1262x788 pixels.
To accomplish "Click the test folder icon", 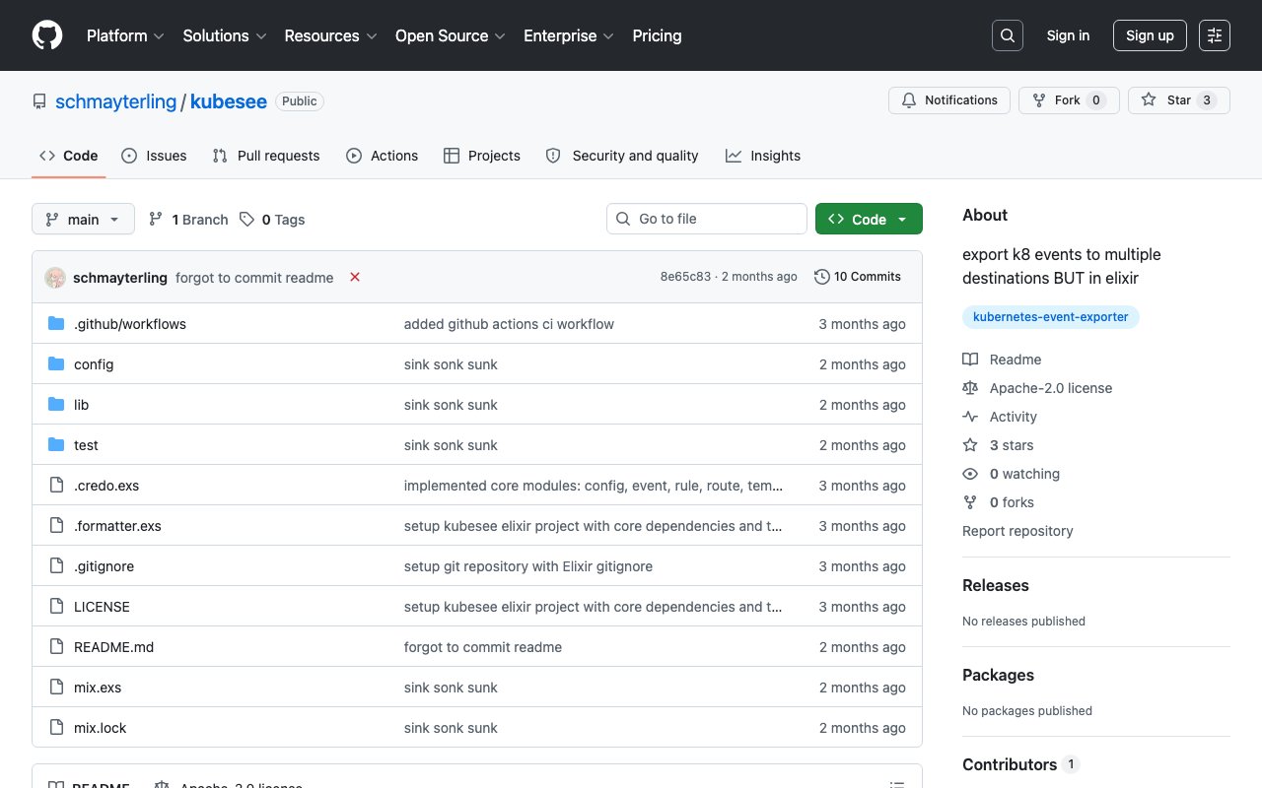I will click(56, 445).
